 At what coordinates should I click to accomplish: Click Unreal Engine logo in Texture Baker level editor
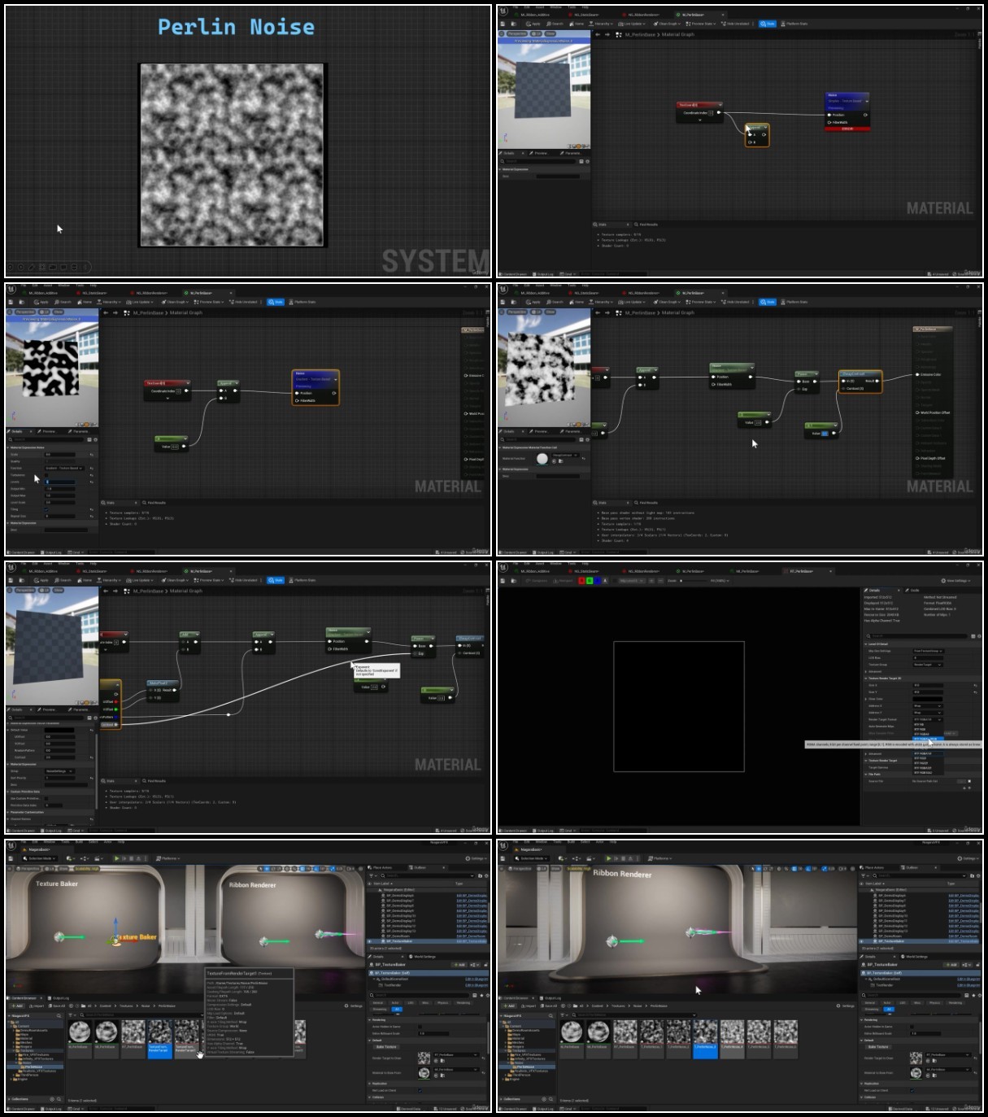pyautogui.click(x=11, y=846)
